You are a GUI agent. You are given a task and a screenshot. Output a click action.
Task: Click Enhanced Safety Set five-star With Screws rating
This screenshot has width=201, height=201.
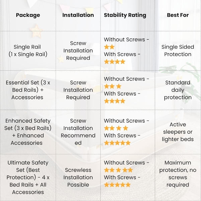117,143
